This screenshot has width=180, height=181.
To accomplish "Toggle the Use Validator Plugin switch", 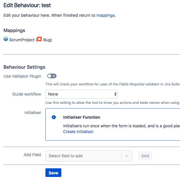I will (52, 76).
